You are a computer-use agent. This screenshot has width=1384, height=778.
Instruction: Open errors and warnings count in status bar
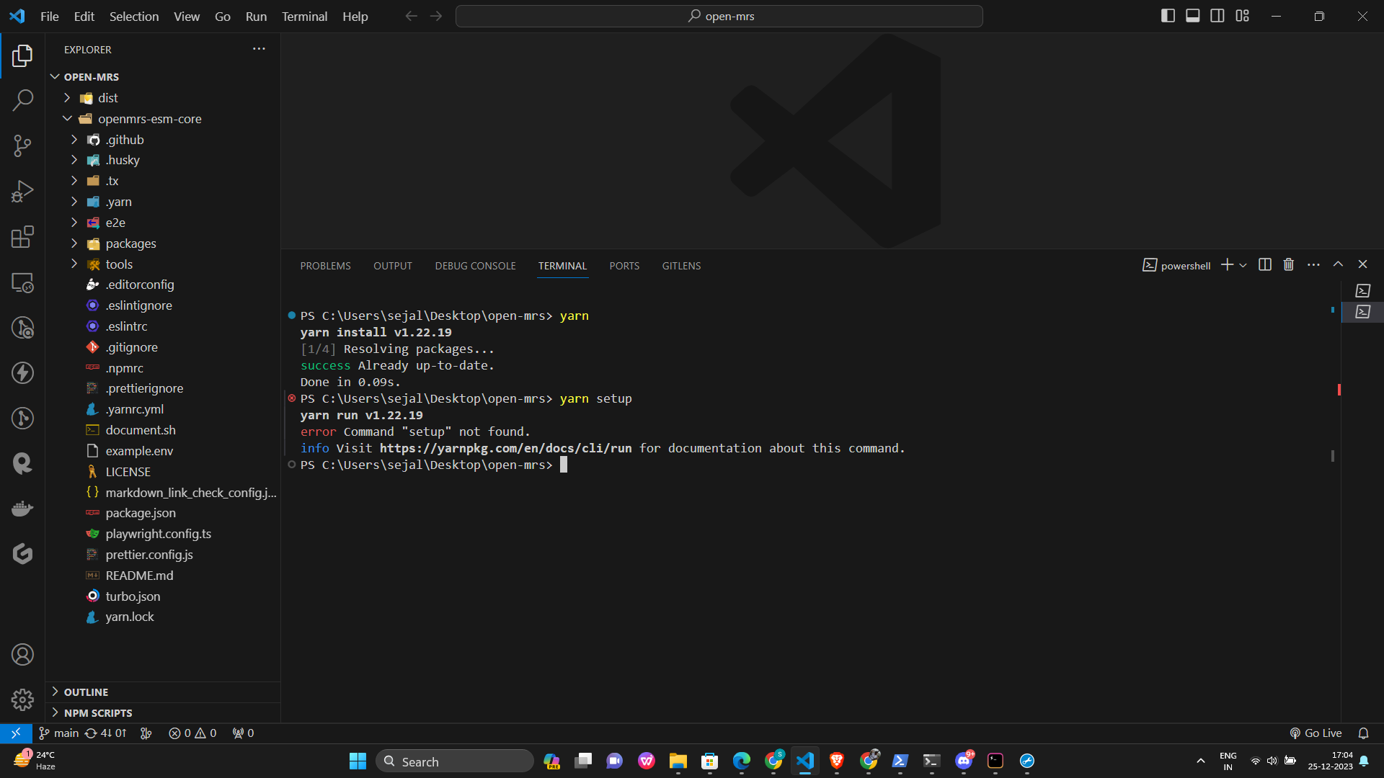192,733
